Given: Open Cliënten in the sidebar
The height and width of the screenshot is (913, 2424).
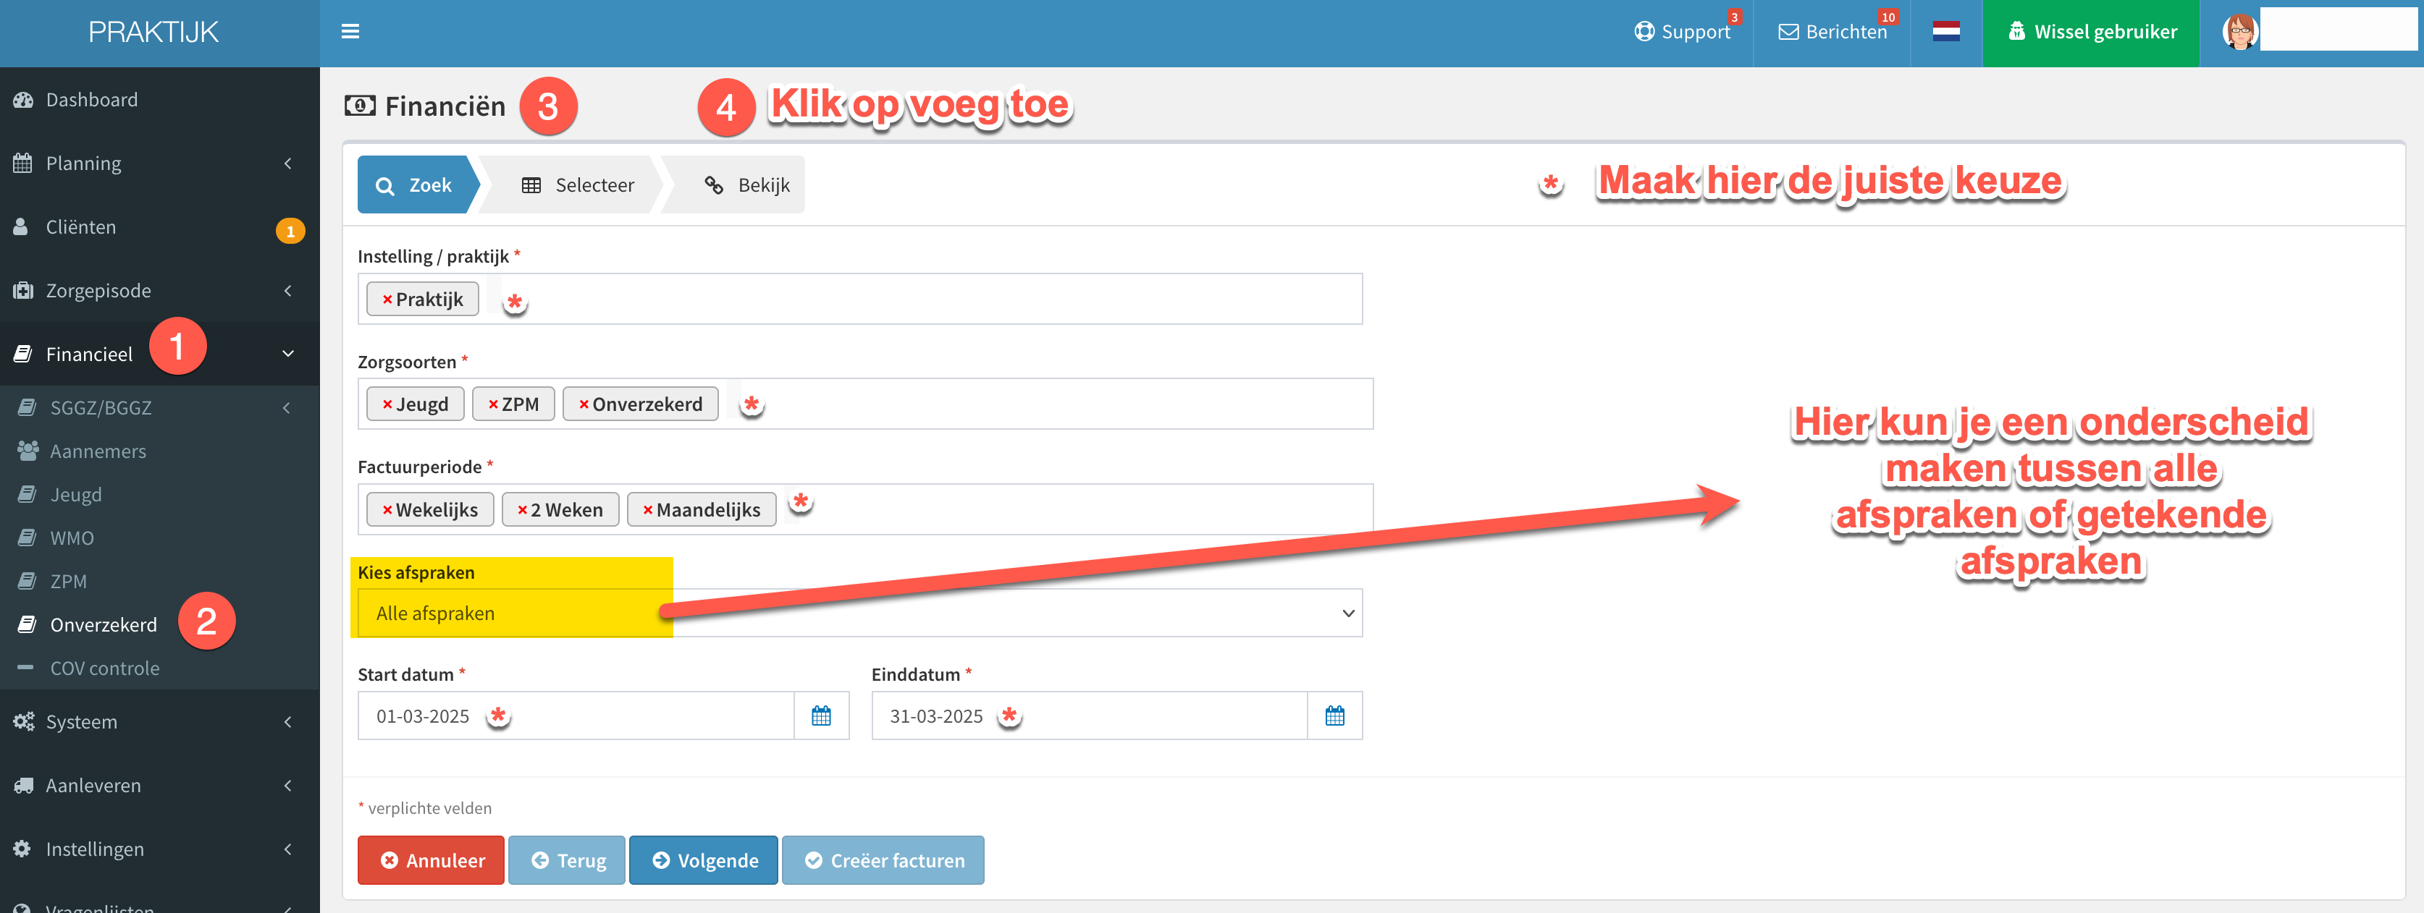Looking at the screenshot, I should coord(160,228).
